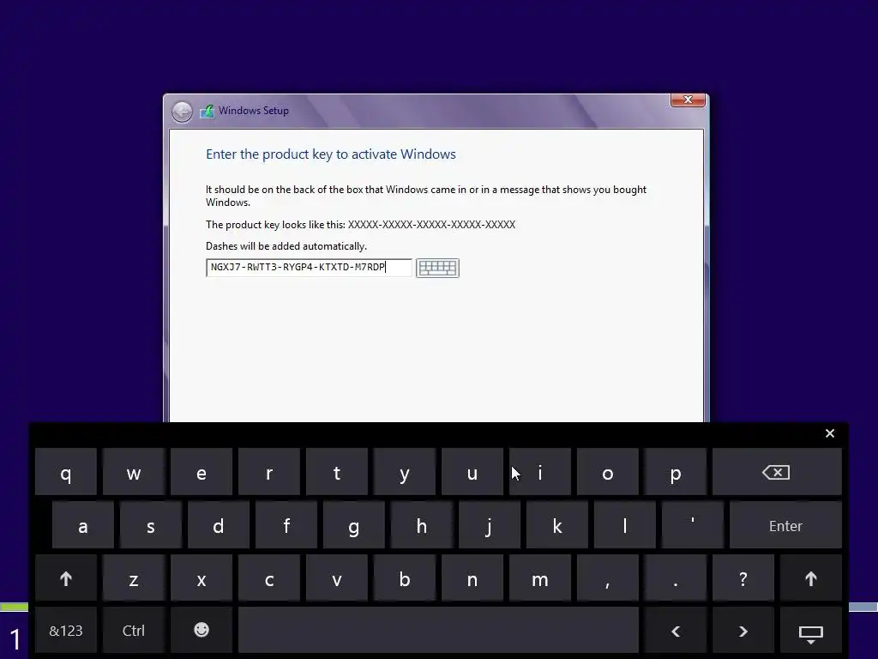
Task: Tap the left Shift arrow key
Action: (x=66, y=578)
